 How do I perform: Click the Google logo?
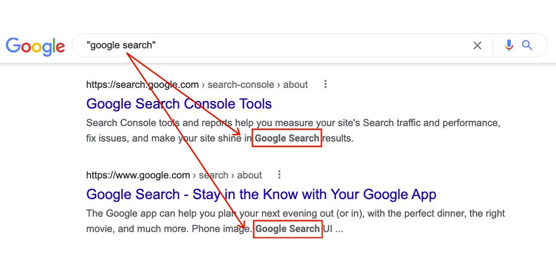(x=35, y=46)
